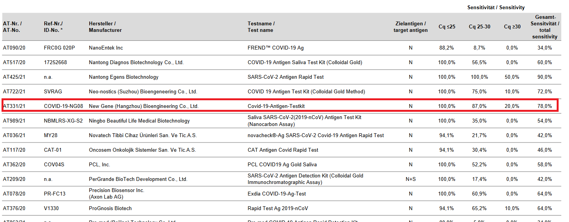
Task: Select the AT989/21 cell
Action: (x=14, y=121)
